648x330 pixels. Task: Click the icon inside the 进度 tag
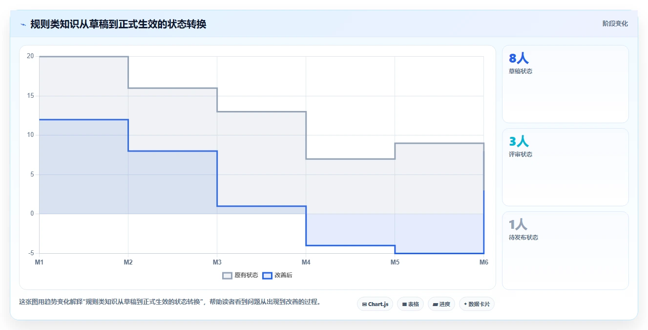tap(435, 304)
